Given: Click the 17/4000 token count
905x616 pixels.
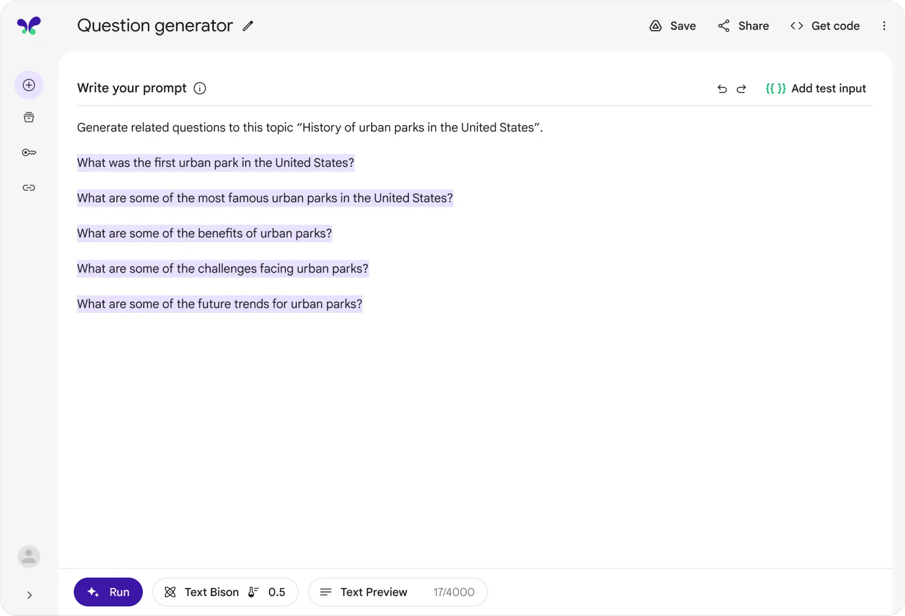Looking at the screenshot, I should point(454,592).
